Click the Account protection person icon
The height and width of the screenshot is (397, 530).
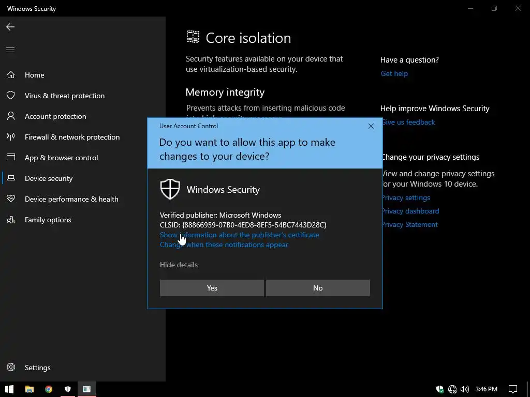click(11, 116)
